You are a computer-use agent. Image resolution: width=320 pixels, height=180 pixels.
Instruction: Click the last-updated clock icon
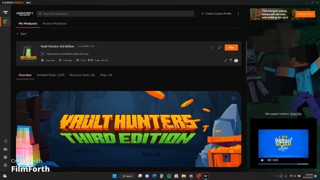coord(42,60)
